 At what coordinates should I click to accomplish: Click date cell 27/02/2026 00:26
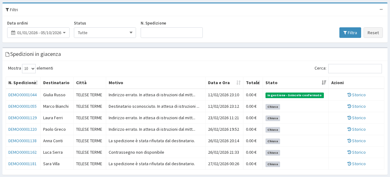(224, 164)
